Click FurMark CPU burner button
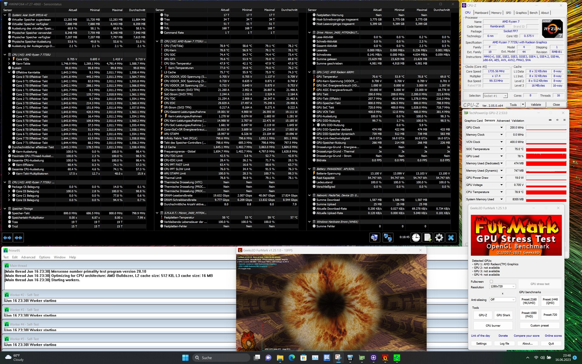Screen dimensions: 582x364 click(x=493, y=325)
